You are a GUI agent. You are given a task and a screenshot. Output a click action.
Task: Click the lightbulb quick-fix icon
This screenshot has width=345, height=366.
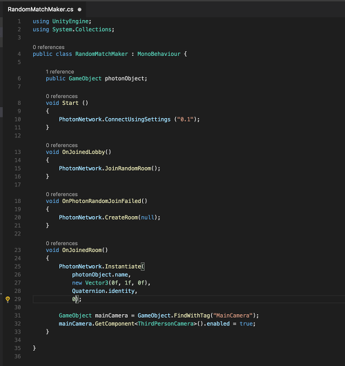pyautogui.click(x=8, y=299)
